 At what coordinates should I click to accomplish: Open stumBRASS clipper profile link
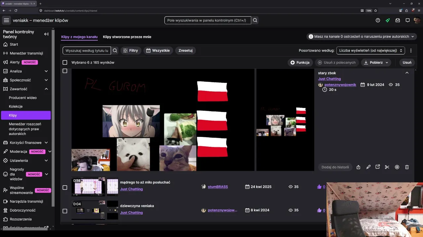point(218,187)
